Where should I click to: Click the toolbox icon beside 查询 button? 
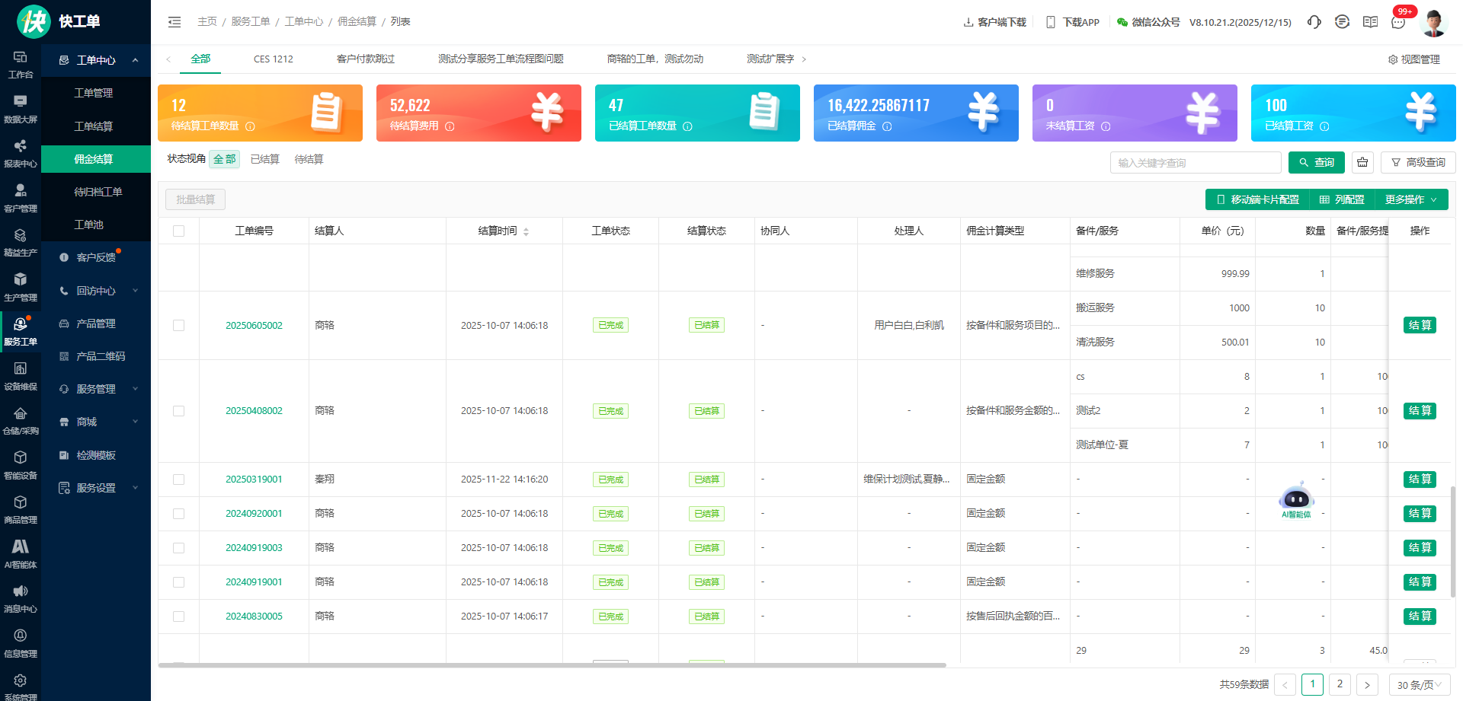1362,163
